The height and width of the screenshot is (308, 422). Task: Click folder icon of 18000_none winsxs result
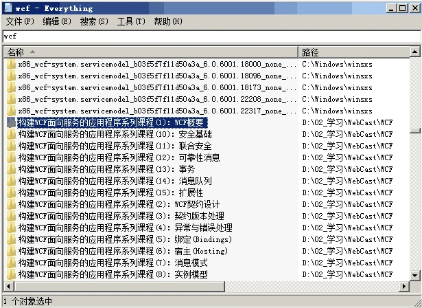tap(11, 64)
